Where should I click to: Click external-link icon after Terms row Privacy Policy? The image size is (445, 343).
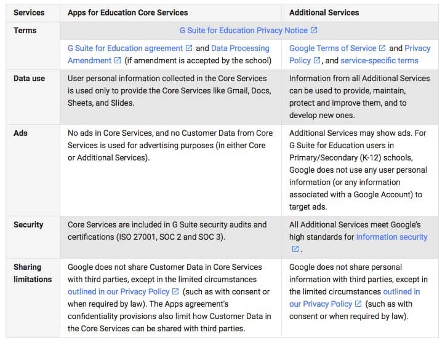pyautogui.click(x=317, y=60)
